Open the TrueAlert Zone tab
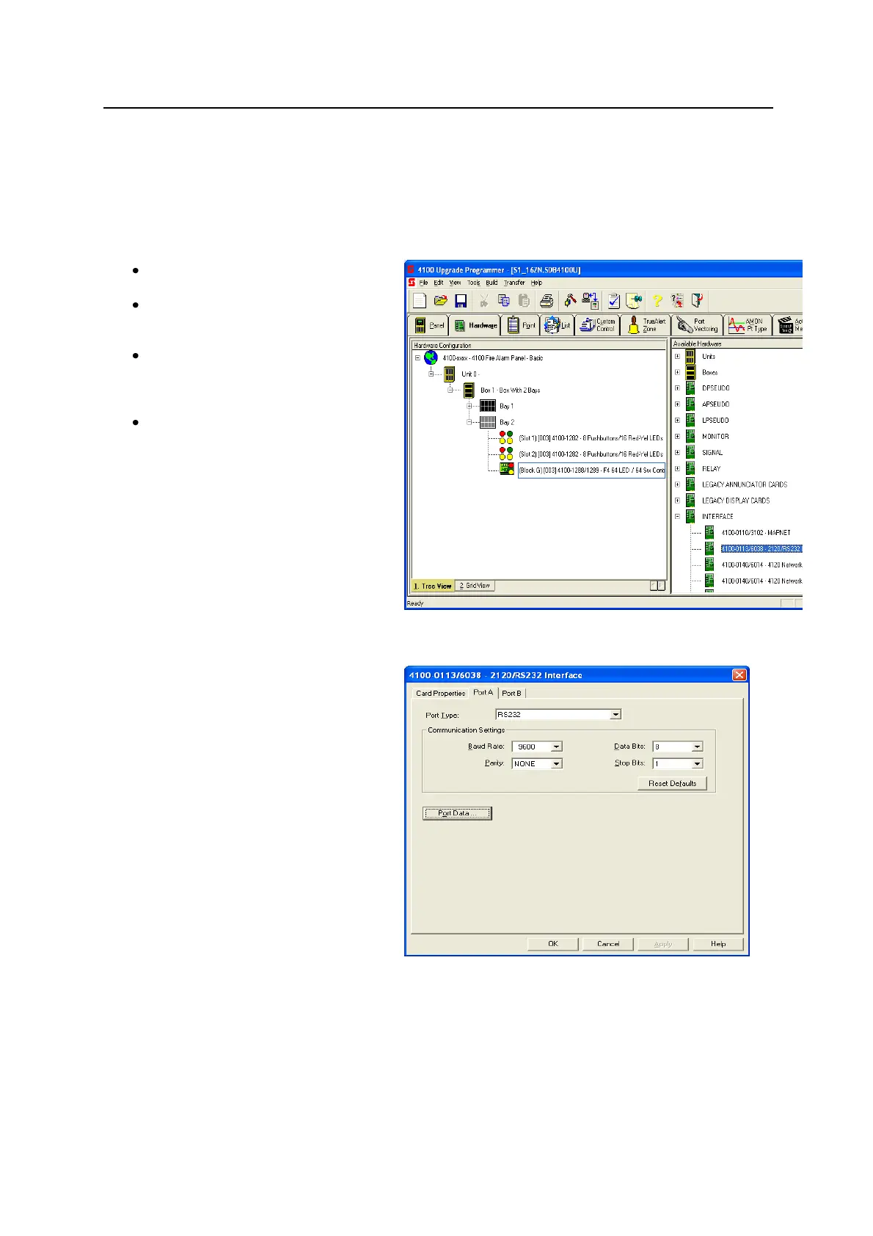The image size is (873, 1236). pyautogui.click(x=646, y=325)
